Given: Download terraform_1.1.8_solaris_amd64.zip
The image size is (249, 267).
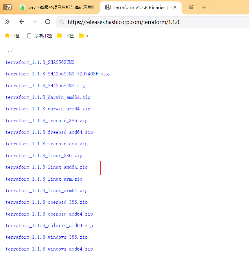Looking at the screenshot, I should click(49, 225).
